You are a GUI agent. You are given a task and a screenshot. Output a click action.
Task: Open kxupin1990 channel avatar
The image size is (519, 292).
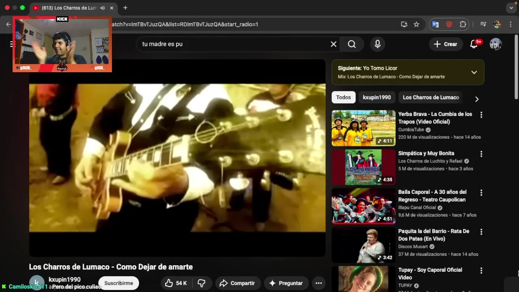37,283
